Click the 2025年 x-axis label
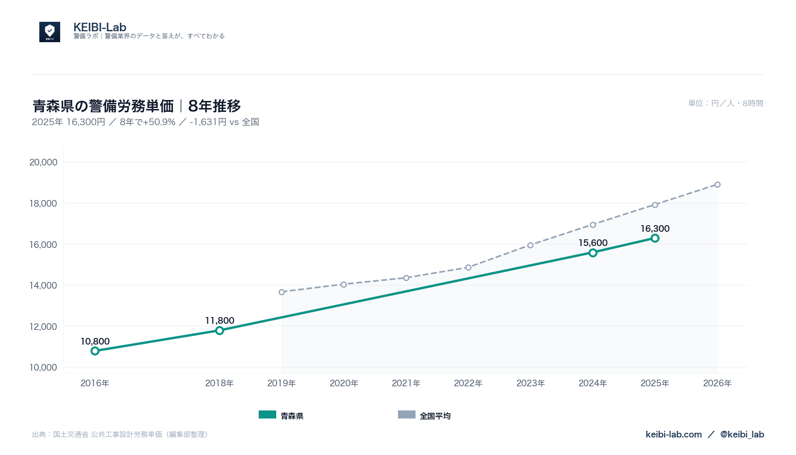The image size is (796, 455). tap(655, 383)
